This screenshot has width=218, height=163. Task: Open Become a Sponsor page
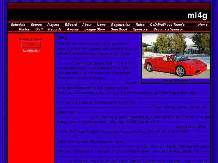click(168, 29)
